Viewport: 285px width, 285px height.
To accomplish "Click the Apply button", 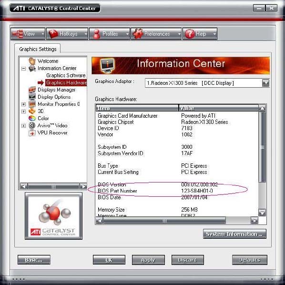I will tap(148, 260).
